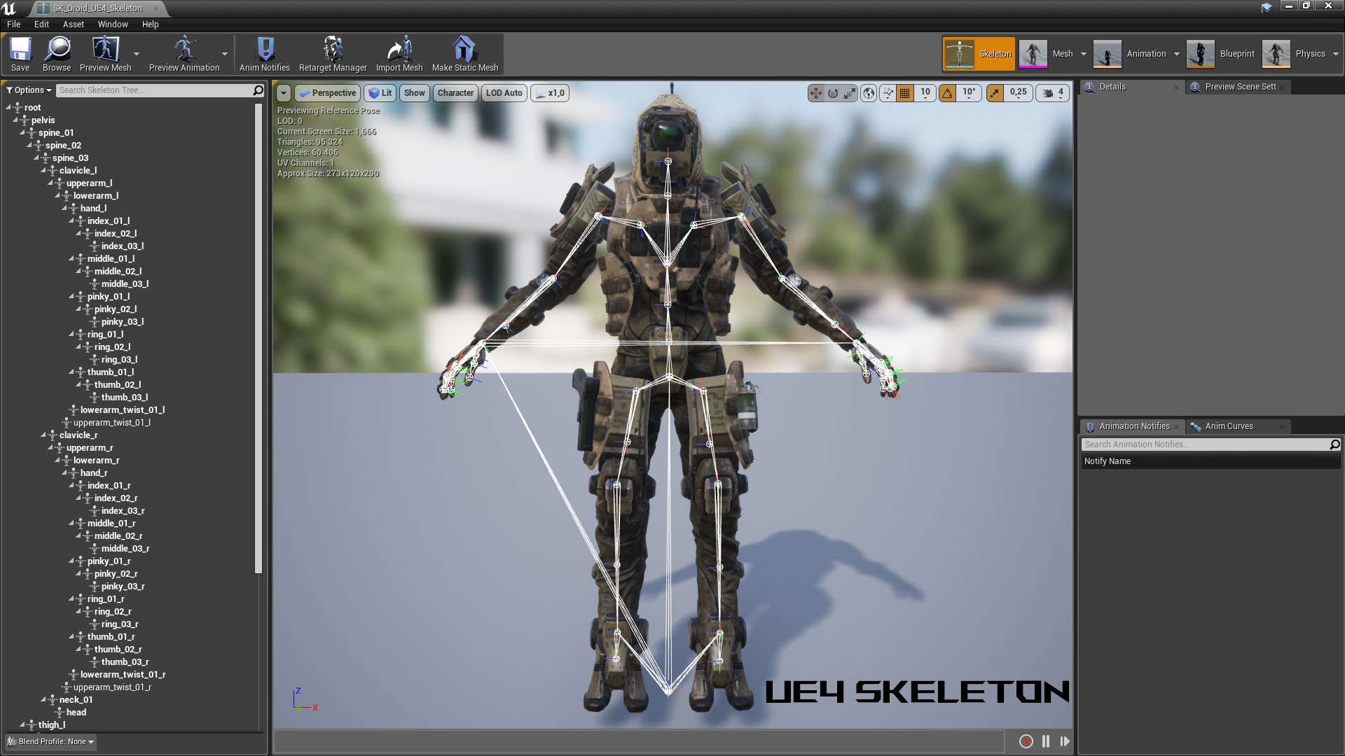This screenshot has width=1345, height=756.
Task: Open the Perspective view dropdown
Action: 328,92
